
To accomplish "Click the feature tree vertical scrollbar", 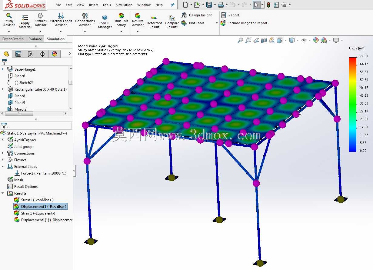I will click(x=71, y=82).
